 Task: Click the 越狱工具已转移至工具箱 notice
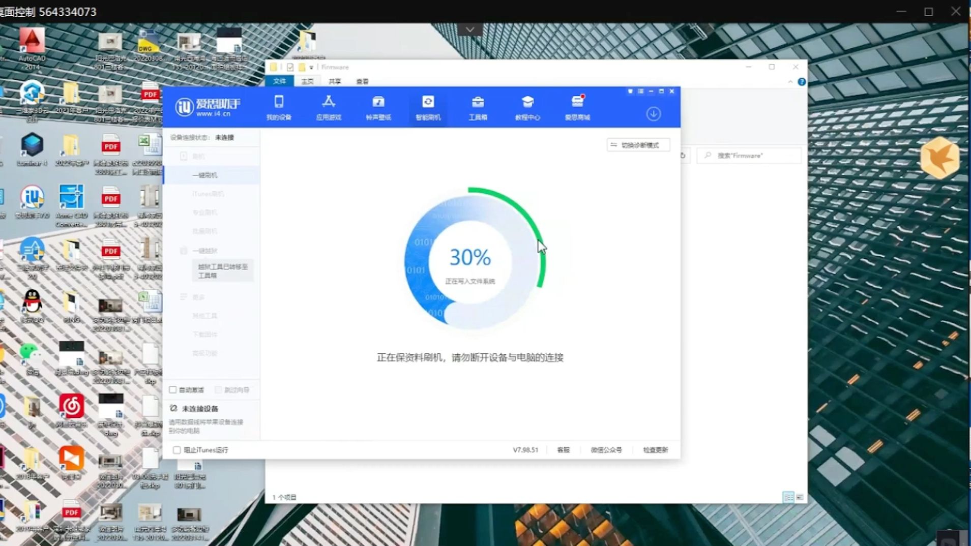coord(223,271)
